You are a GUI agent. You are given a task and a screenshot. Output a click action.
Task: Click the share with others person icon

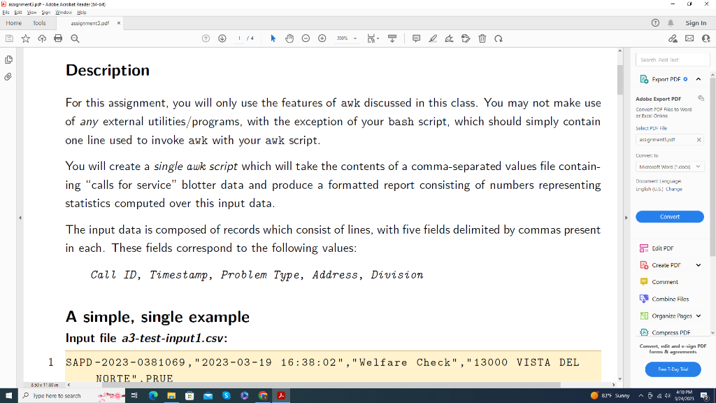click(706, 39)
